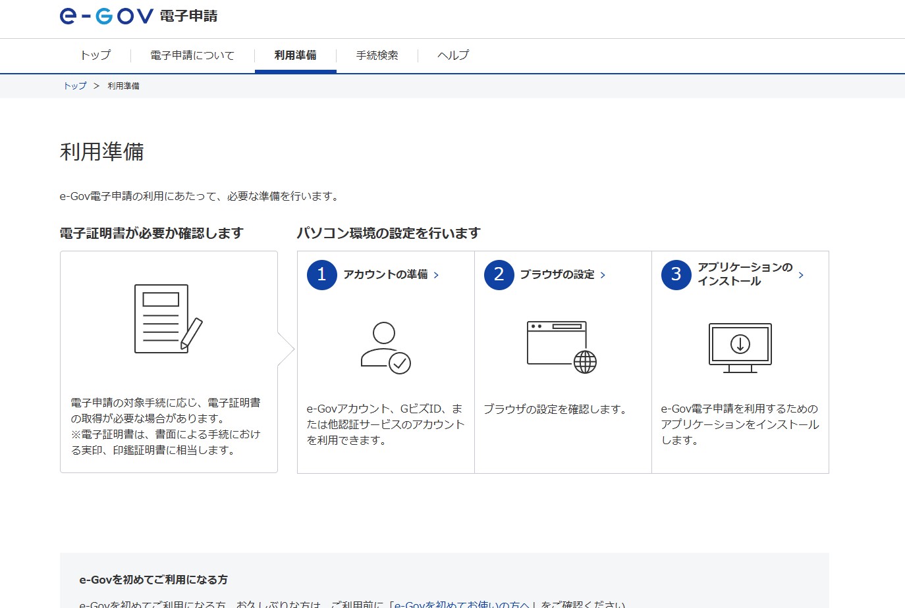Click the intro sentence about 必要な準備を行います
Viewport: 905px width, 608px height.
[200, 196]
